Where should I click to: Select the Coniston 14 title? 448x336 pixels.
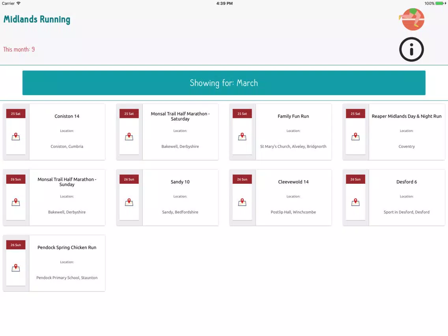click(x=67, y=116)
